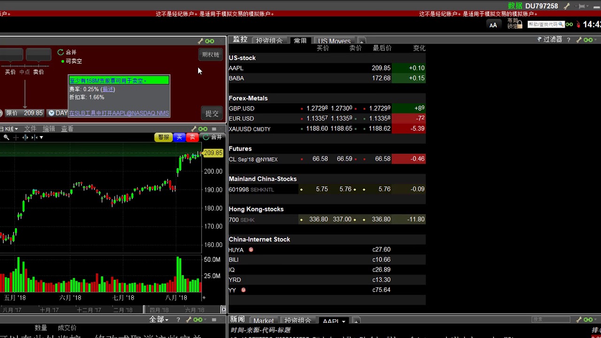Switch to the 投资组合 tab in news panel
601x338 pixels.
click(298, 321)
